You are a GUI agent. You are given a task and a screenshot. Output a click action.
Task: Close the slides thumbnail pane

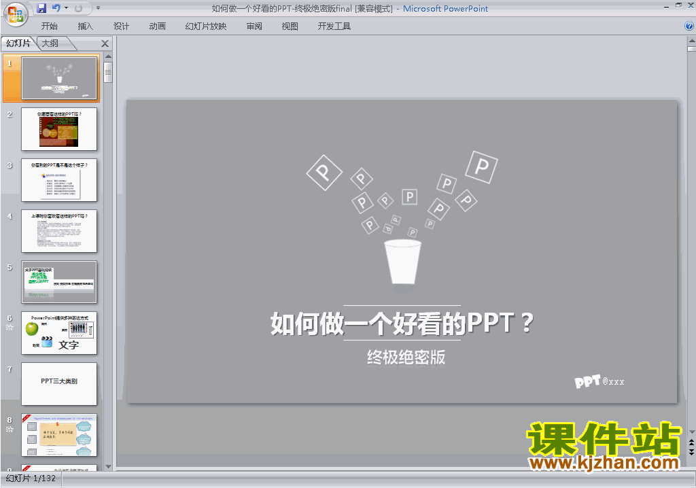pyautogui.click(x=105, y=43)
